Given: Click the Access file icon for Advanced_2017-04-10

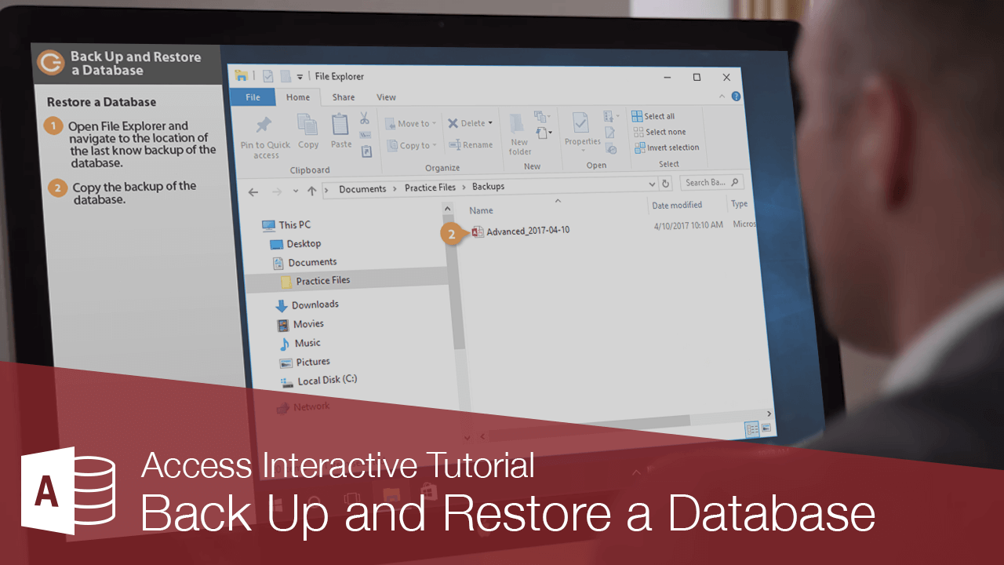Looking at the screenshot, I should coord(478,231).
